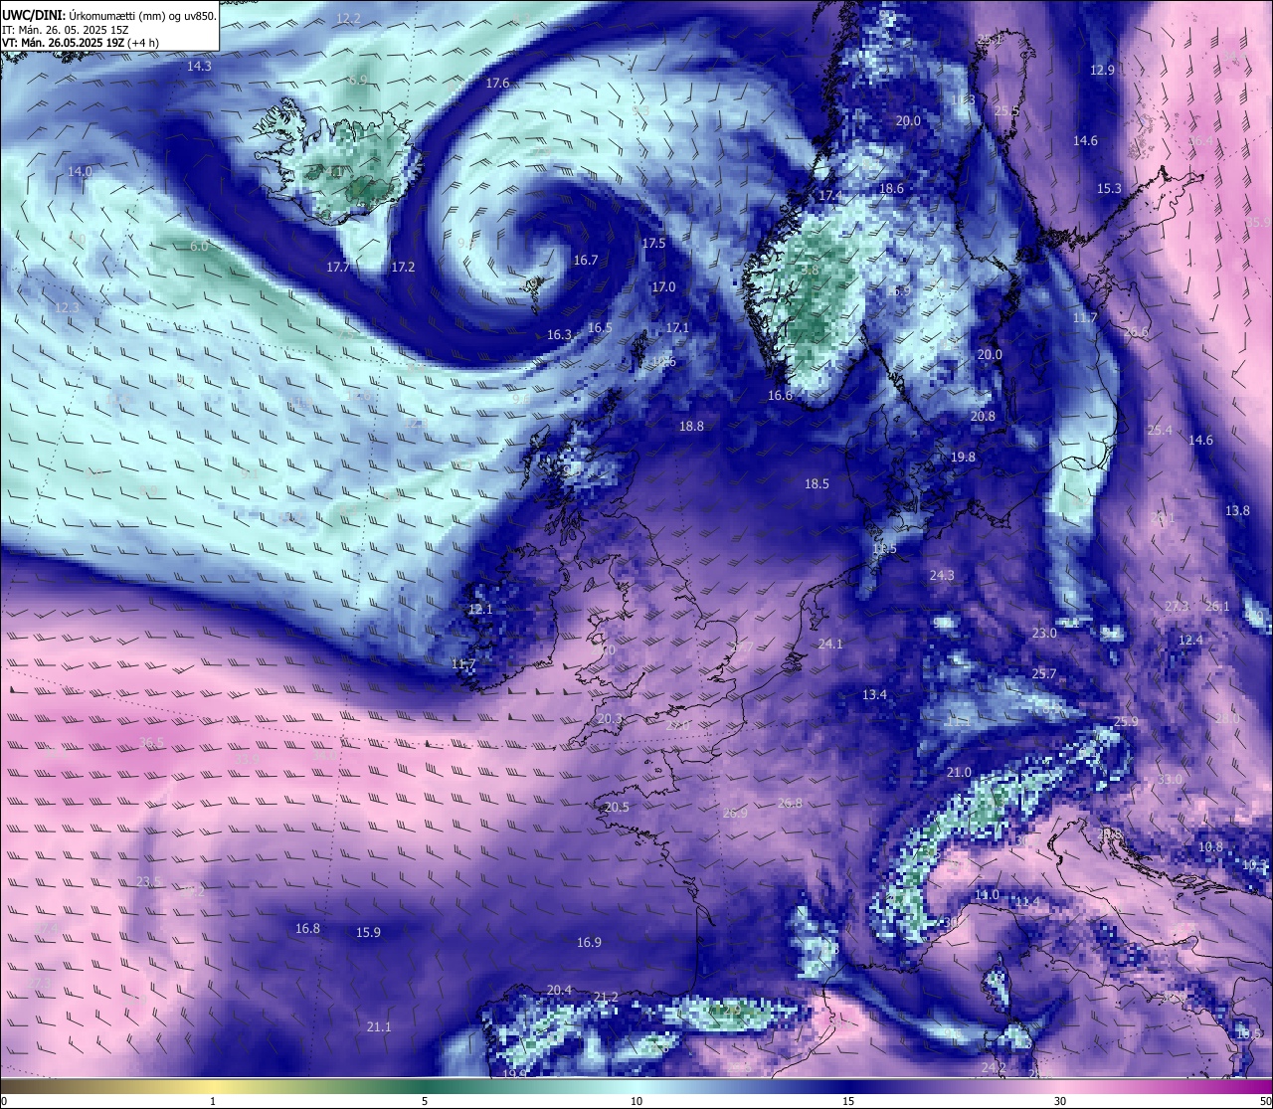Image resolution: width=1273 pixels, height=1109 pixels.
Task: Click the map value '26.9'
Action: tap(735, 814)
